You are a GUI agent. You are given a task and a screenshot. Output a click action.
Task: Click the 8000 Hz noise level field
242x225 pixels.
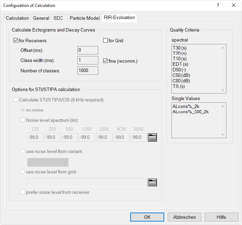[x=139, y=137]
